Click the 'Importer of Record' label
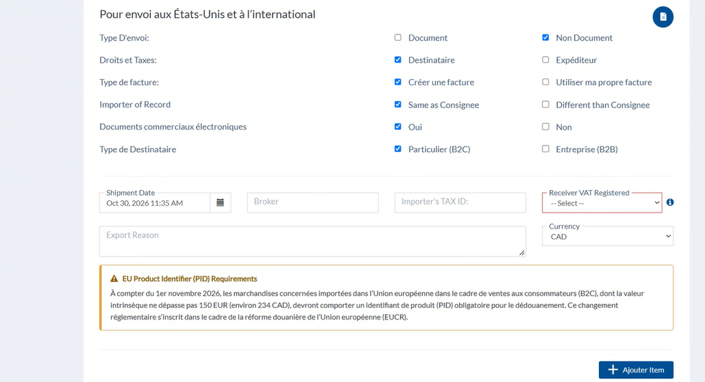The height and width of the screenshot is (382, 705). pyautogui.click(x=135, y=104)
